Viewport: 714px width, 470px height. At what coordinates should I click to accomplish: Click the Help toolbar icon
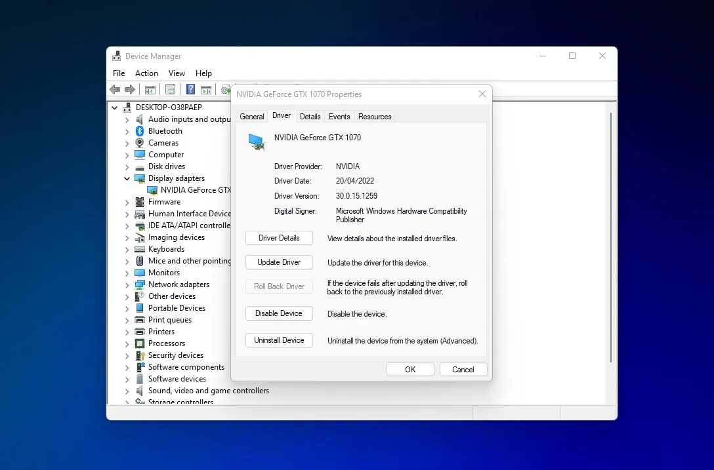coord(190,89)
